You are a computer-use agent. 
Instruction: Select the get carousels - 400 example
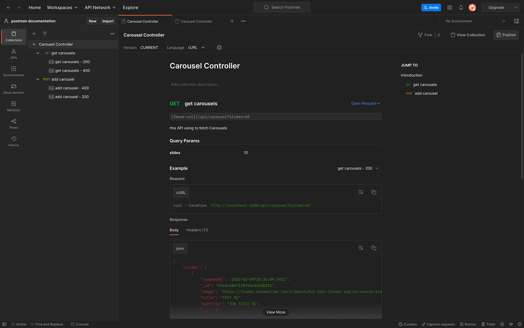pos(72,71)
